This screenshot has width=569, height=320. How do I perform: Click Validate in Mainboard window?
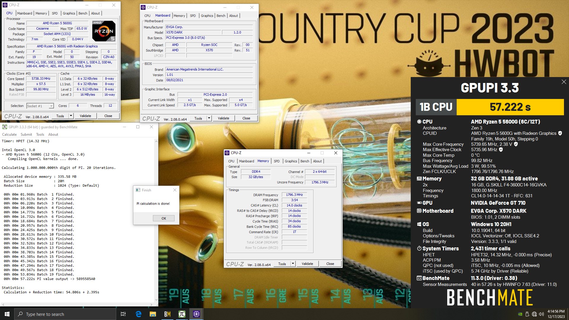[223, 118]
